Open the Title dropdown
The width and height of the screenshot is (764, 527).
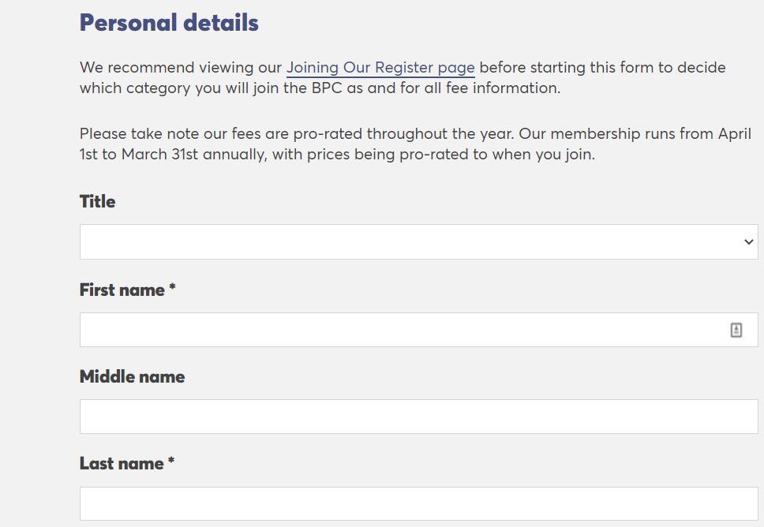click(x=418, y=241)
